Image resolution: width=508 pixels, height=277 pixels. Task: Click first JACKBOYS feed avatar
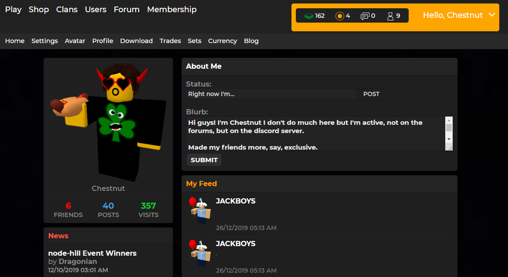[x=200, y=211]
